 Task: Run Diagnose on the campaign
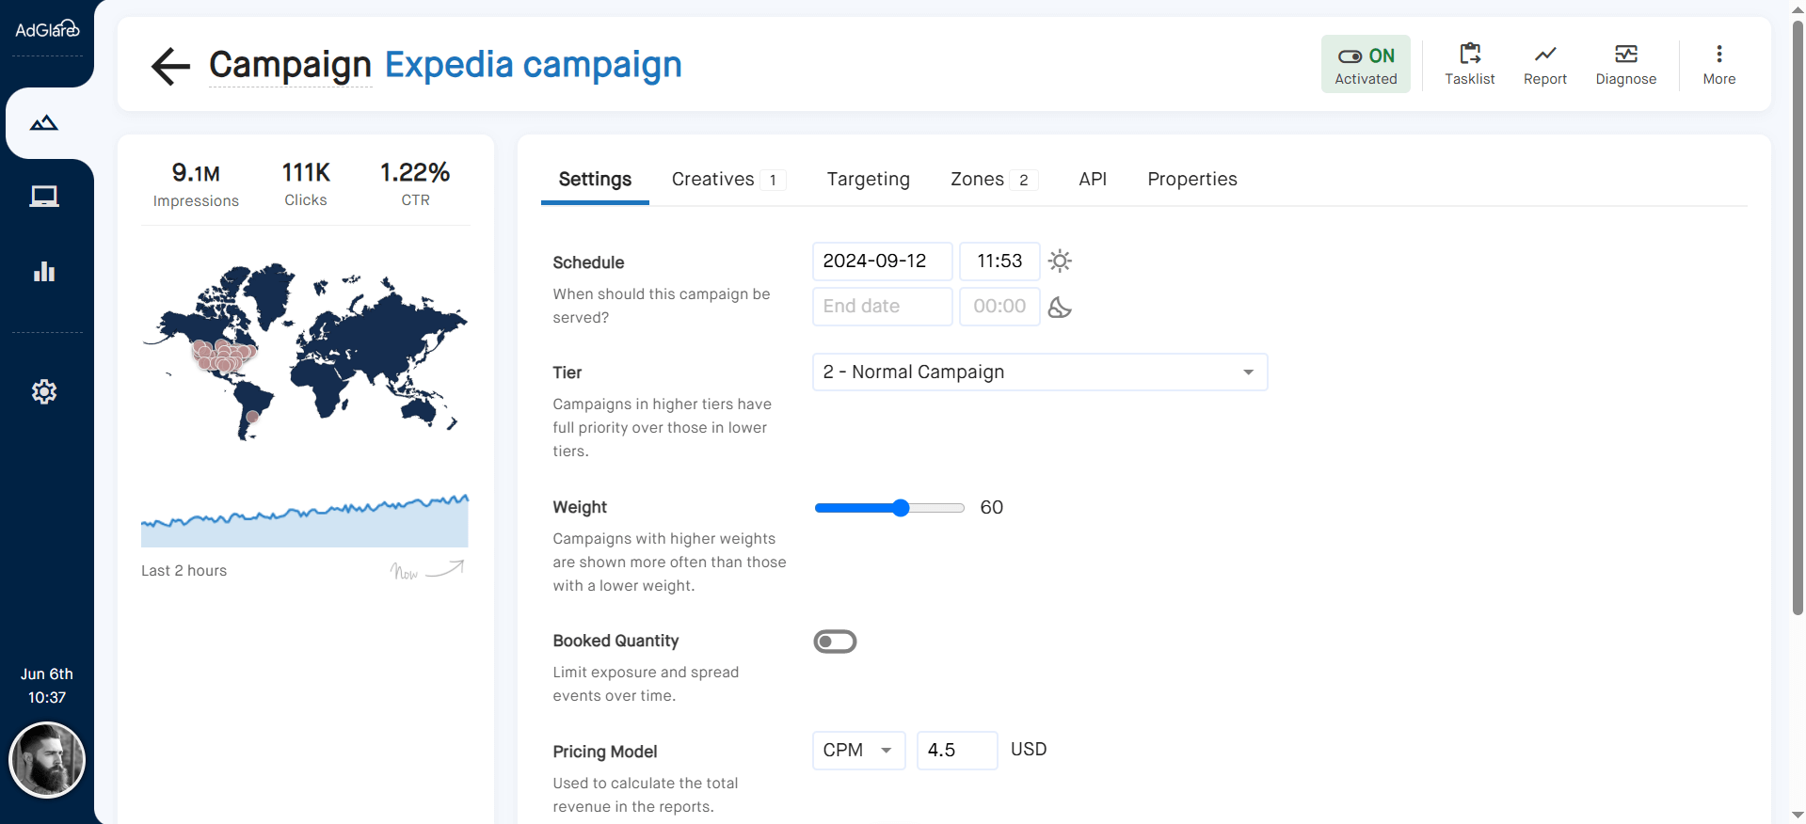click(x=1625, y=64)
